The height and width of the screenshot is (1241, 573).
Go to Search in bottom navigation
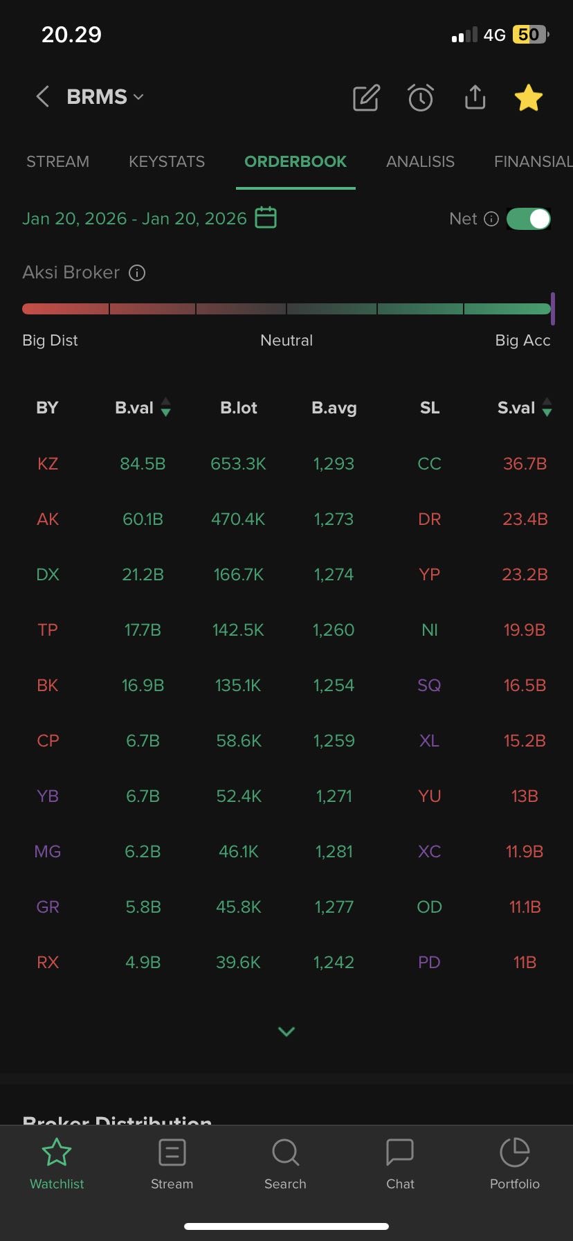[285, 1163]
